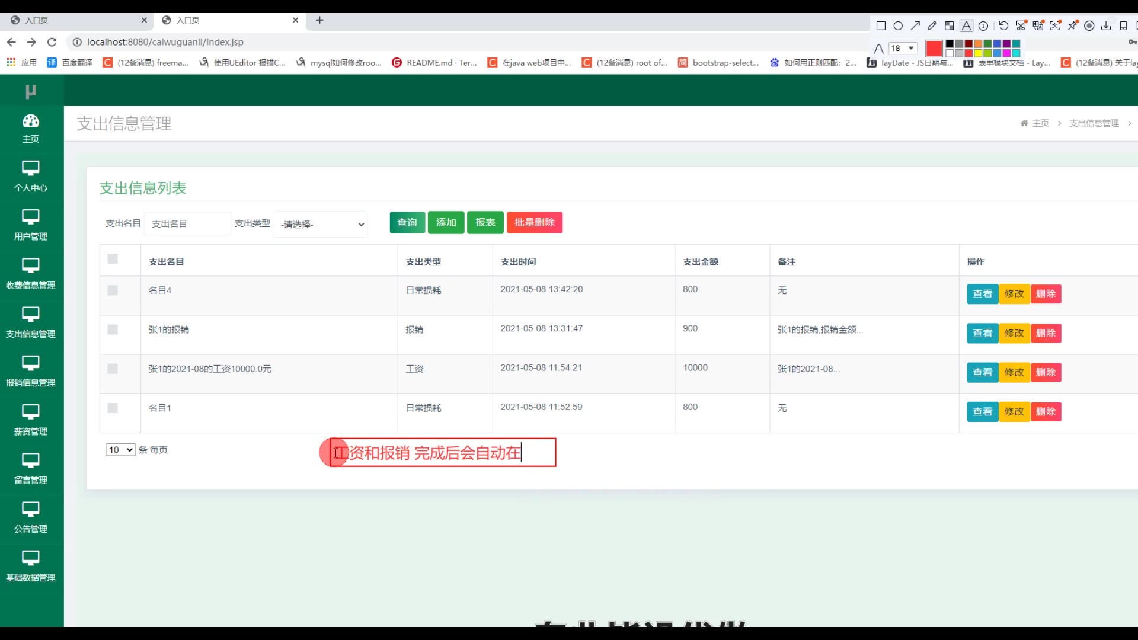The height and width of the screenshot is (640, 1138).
Task: Check the checkbox for row 名目4
Action: click(x=113, y=290)
